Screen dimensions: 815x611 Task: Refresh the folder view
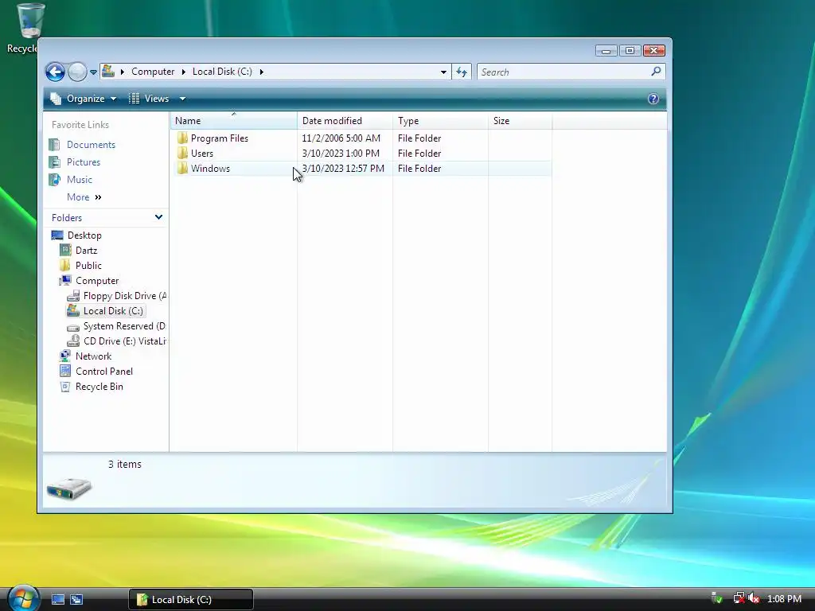(x=462, y=72)
